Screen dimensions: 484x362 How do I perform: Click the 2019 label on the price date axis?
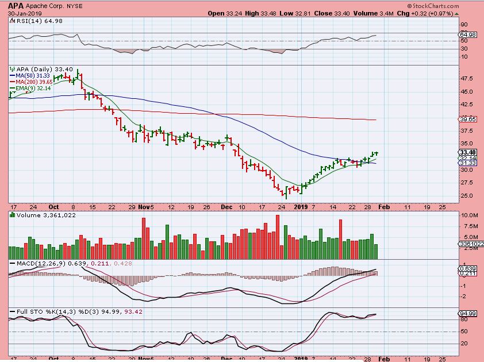(x=301, y=207)
